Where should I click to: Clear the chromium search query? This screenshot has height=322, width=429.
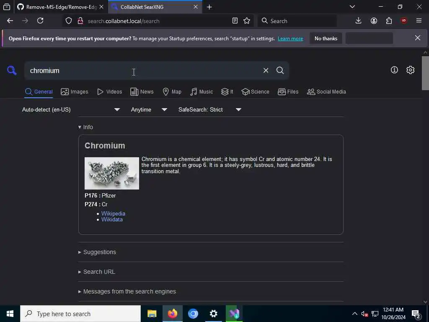pos(266,70)
